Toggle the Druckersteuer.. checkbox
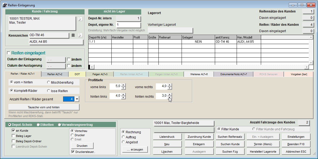The image size is (318, 159). pos(73,152)
